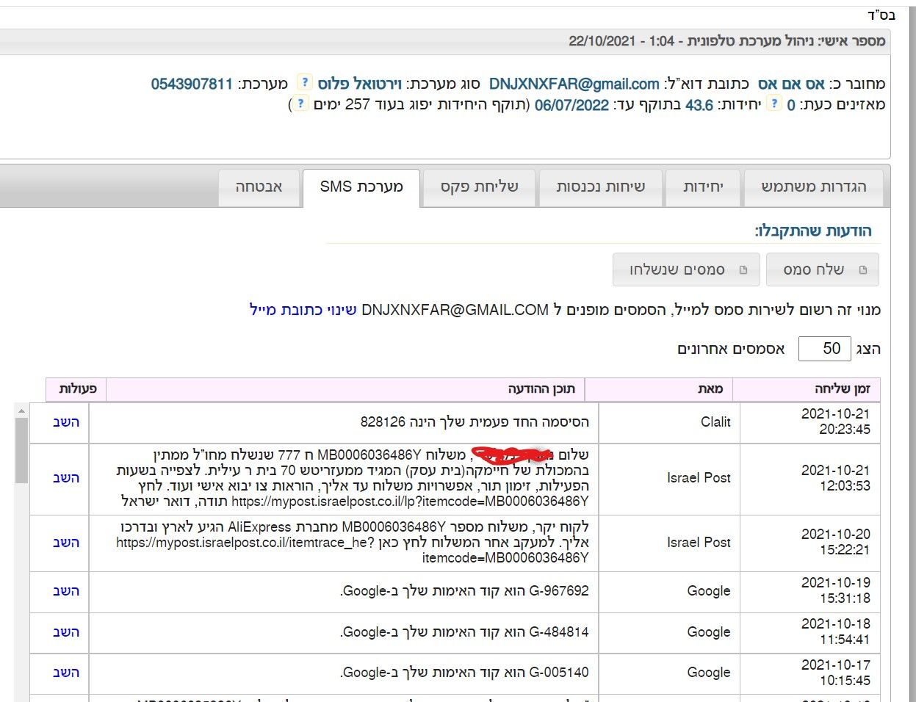The width and height of the screenshot is (916, 702).
Task: Click the וירטואל פלוס system type link
Action: pyautogui.click(x=359, y=84)
